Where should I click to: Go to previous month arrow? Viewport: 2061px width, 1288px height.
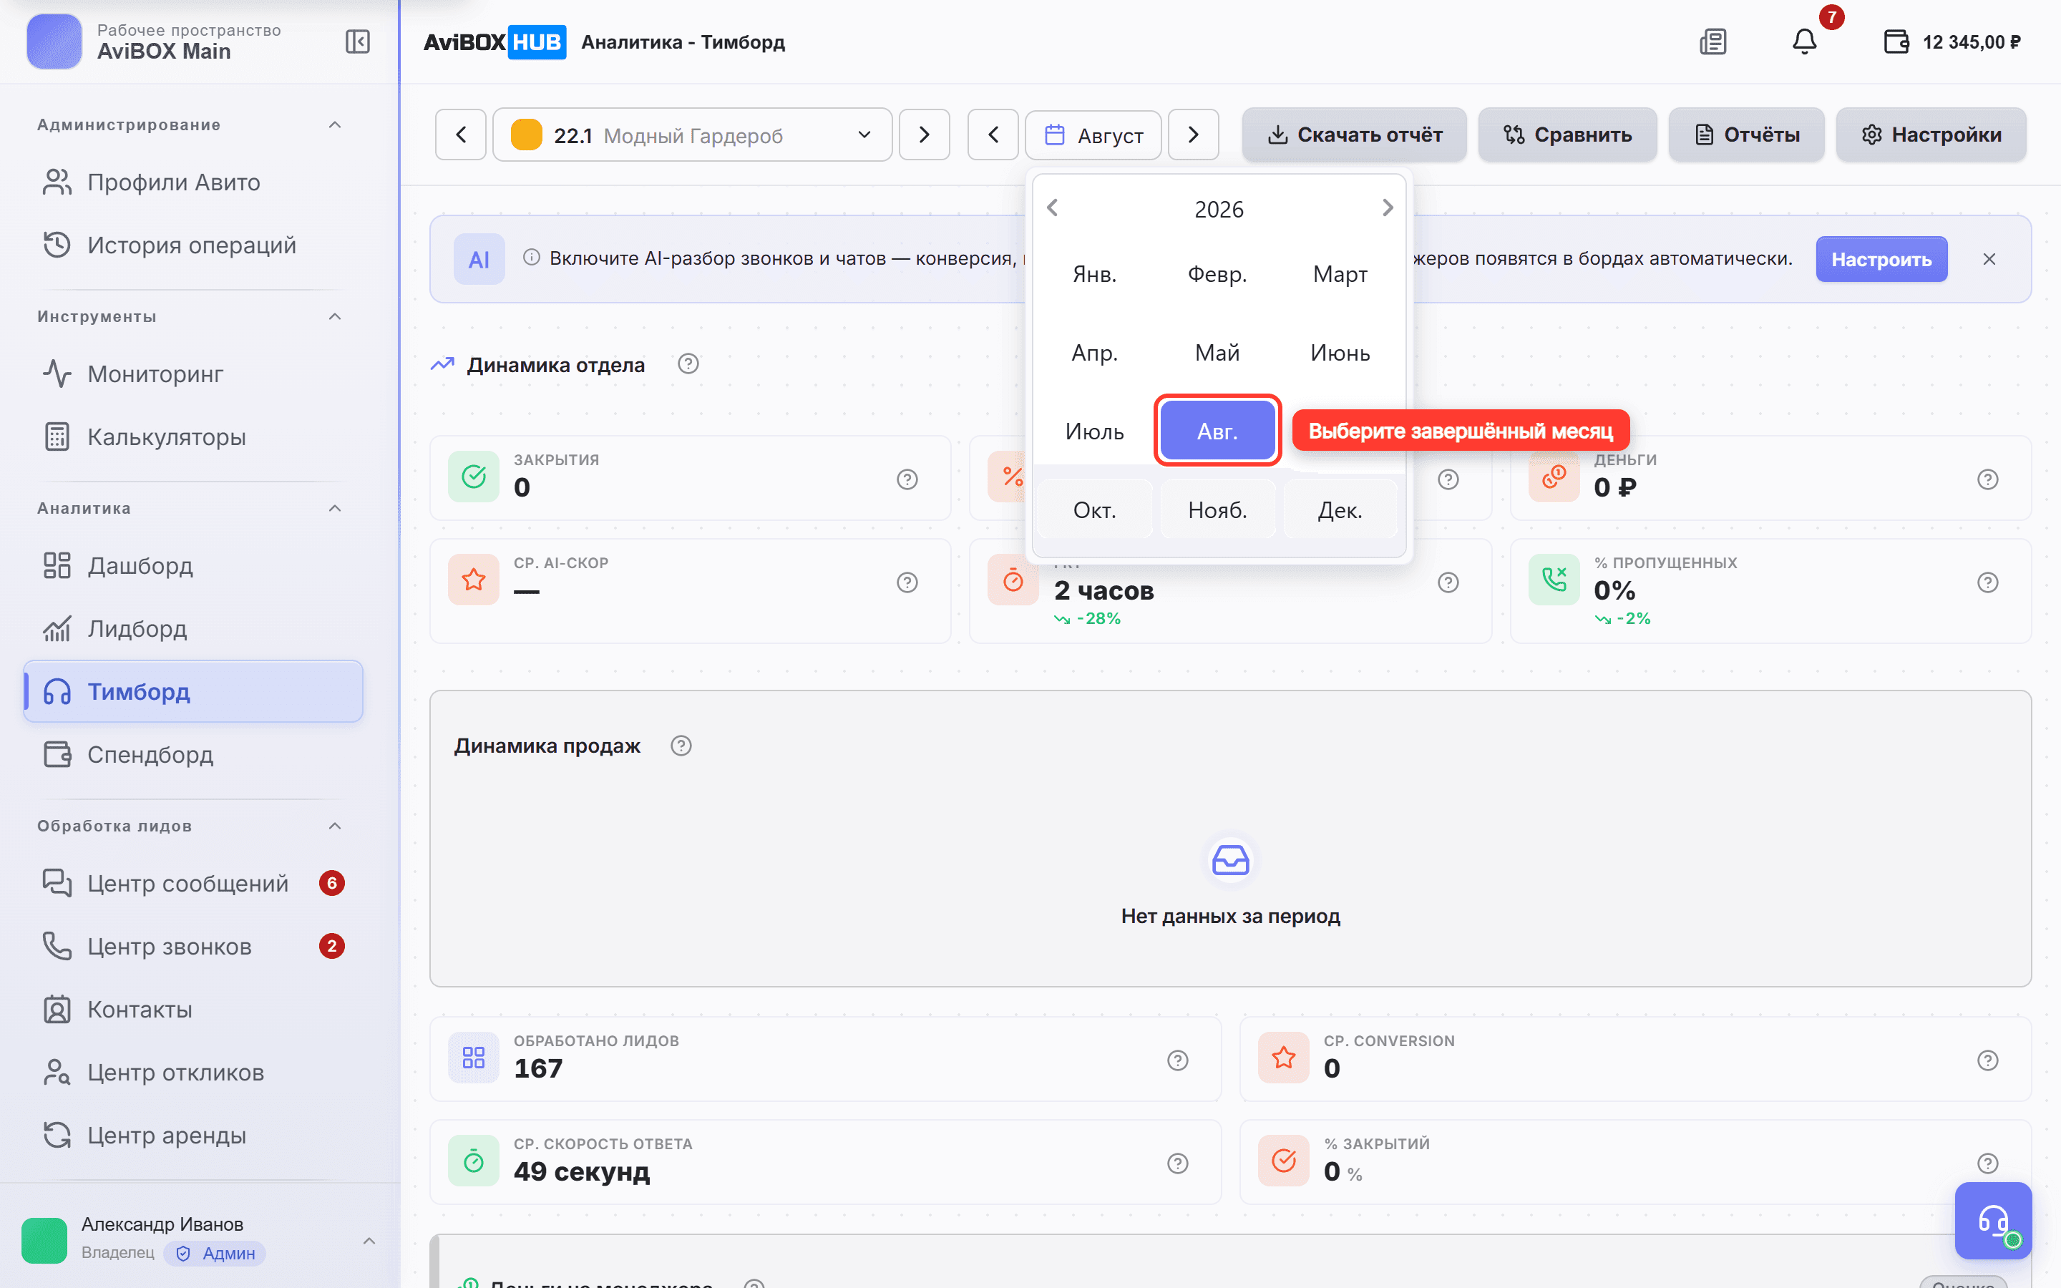pos(993,135)
